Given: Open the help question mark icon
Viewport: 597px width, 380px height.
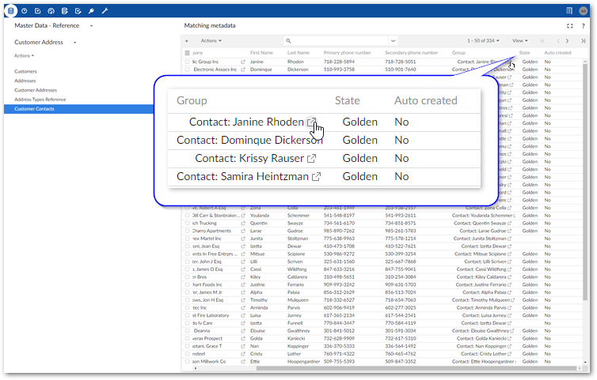Looking at the screenshot, I should [x=584, y=26].
